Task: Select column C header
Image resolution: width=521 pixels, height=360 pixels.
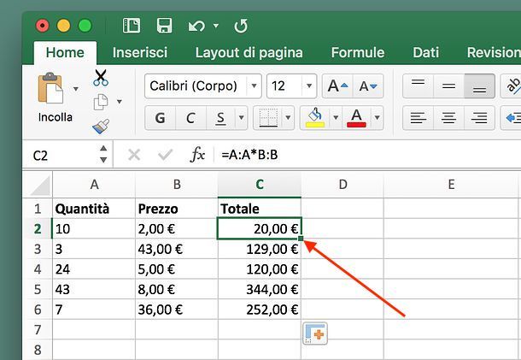Action: tap(260, 185)
